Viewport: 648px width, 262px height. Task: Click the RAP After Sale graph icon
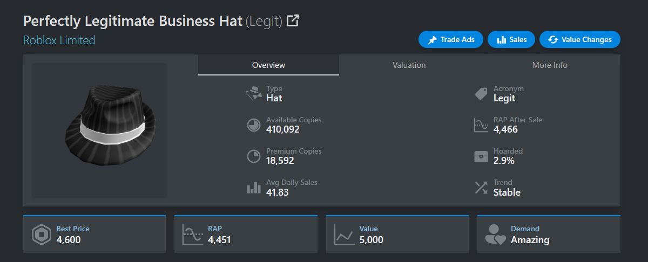(481, 125)
